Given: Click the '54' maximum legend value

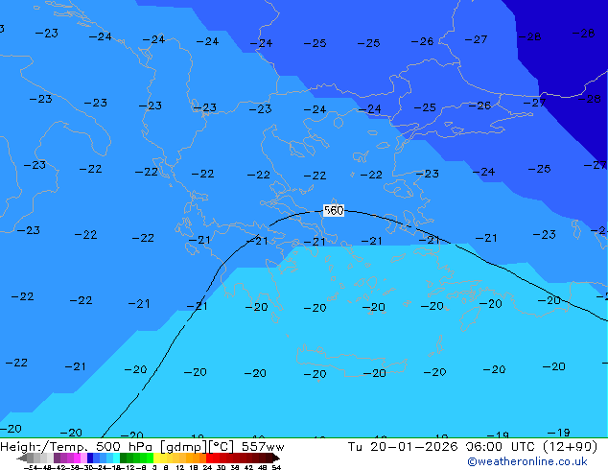Looking at the screenshot, I should tap(276, 467).
